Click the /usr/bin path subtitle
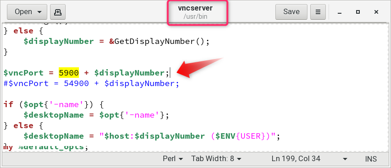The width and height of the screenshot is (391, 168). pos(195,17)
